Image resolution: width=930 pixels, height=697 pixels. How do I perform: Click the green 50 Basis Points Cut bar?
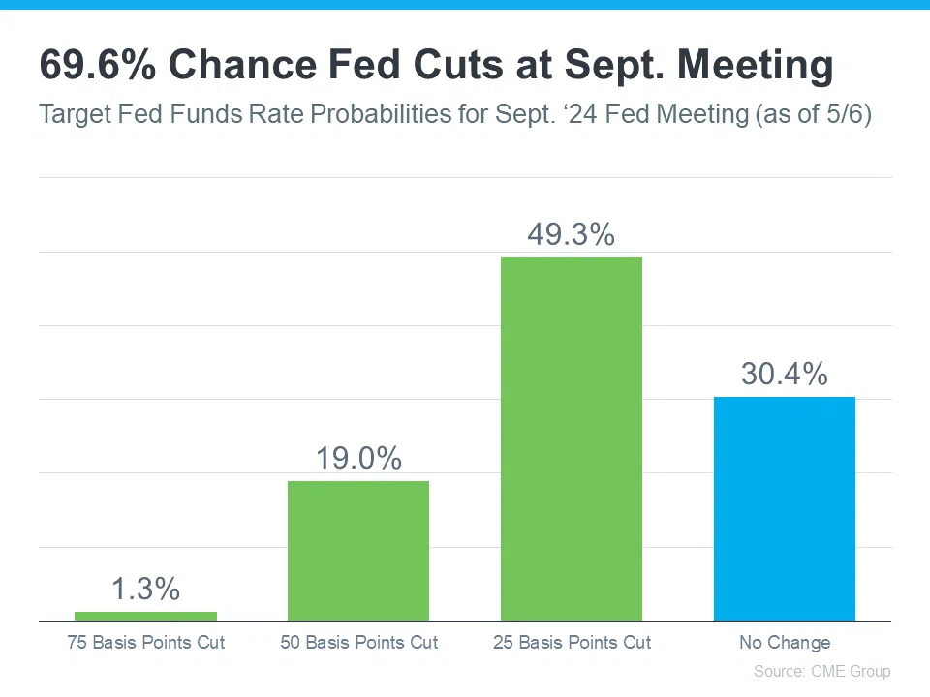pos(358,550)
